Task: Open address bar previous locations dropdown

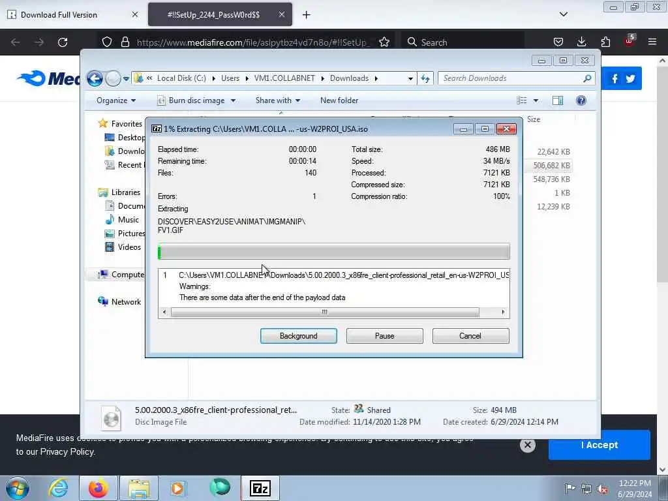Action: click(x=410, y=78)
